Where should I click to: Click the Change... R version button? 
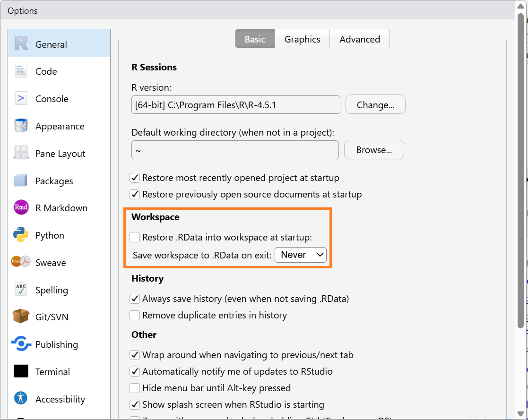tap(375, 105)
